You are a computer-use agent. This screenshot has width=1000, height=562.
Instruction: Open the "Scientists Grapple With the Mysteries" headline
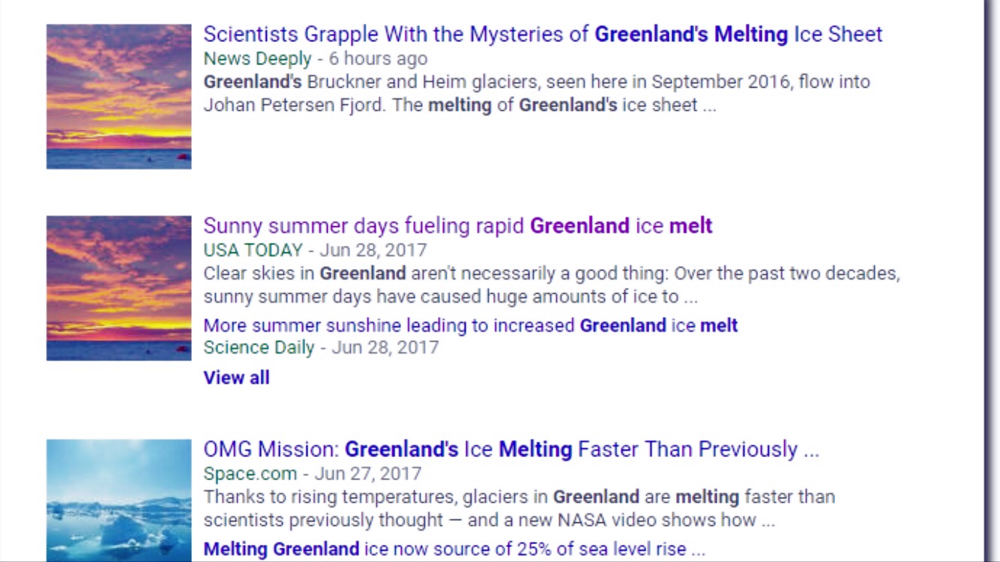tap(543, 34)
